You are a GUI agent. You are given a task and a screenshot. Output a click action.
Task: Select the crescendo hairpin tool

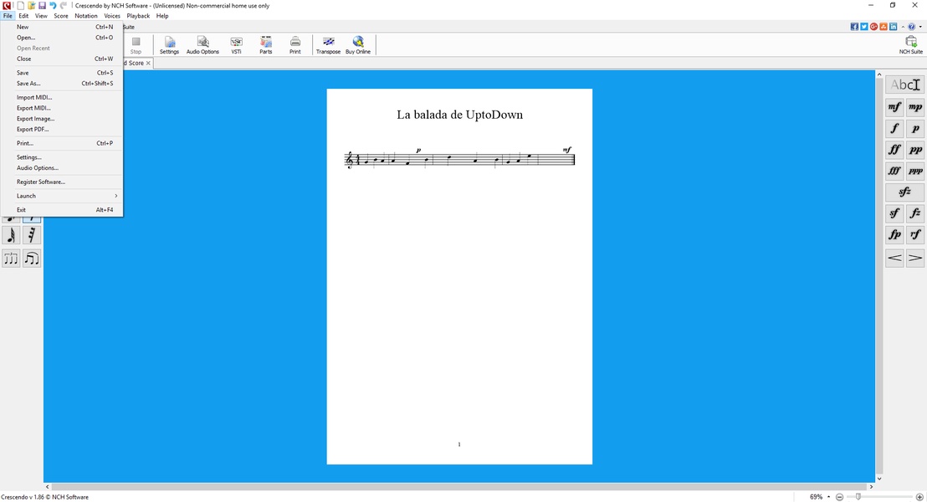[x=894, y=258]
